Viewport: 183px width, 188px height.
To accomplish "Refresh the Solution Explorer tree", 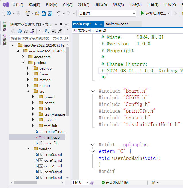I will pyautogui.click(x=47, y=31).
